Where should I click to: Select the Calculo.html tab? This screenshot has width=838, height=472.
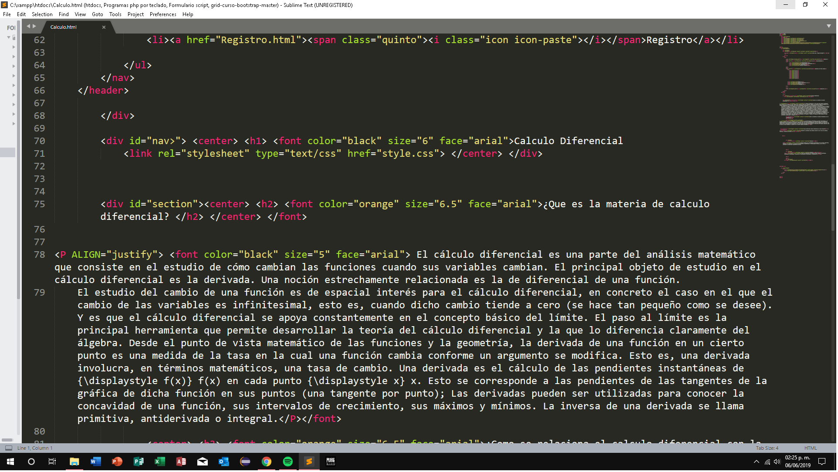[x=64, y=27]
